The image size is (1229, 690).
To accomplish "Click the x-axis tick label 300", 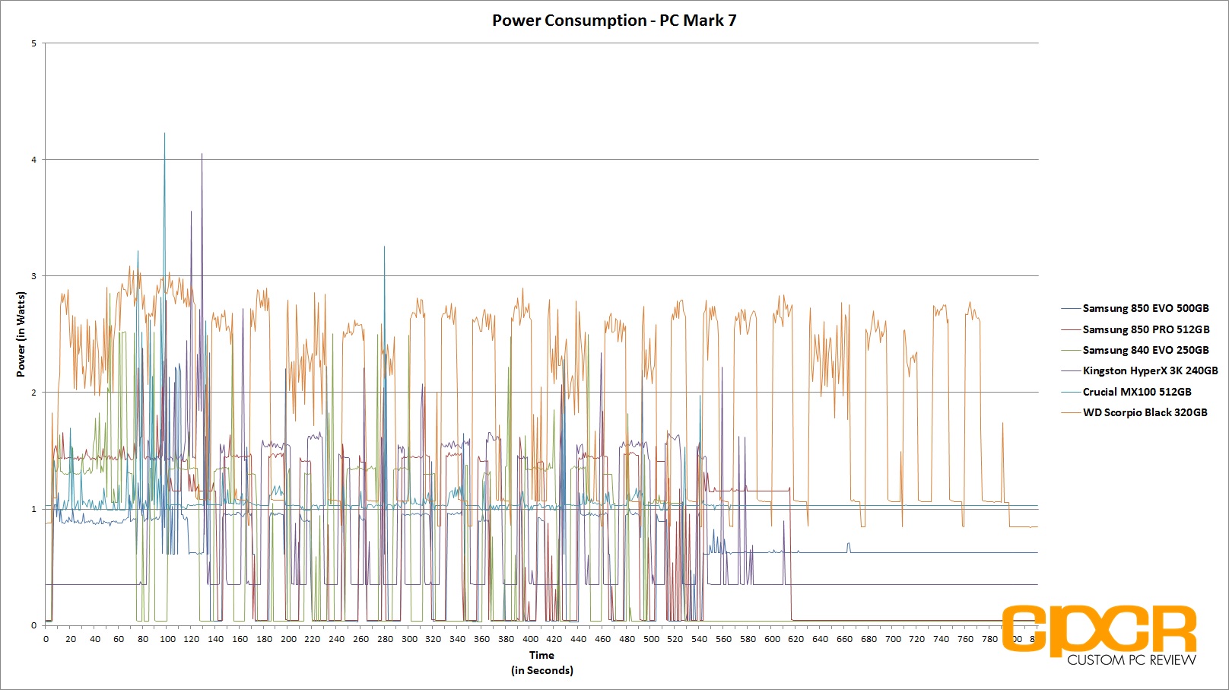I will tap(409, 639).
